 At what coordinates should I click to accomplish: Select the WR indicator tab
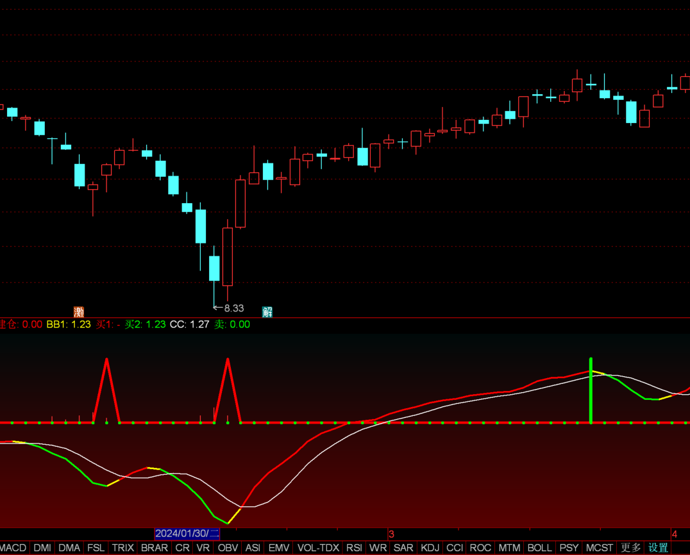(378, 547)
